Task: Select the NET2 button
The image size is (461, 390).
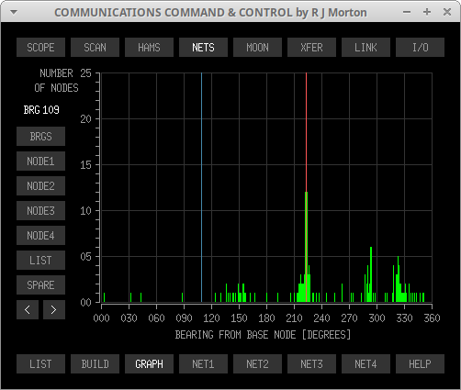Action: pyautogui.click(x=257, y=364)
